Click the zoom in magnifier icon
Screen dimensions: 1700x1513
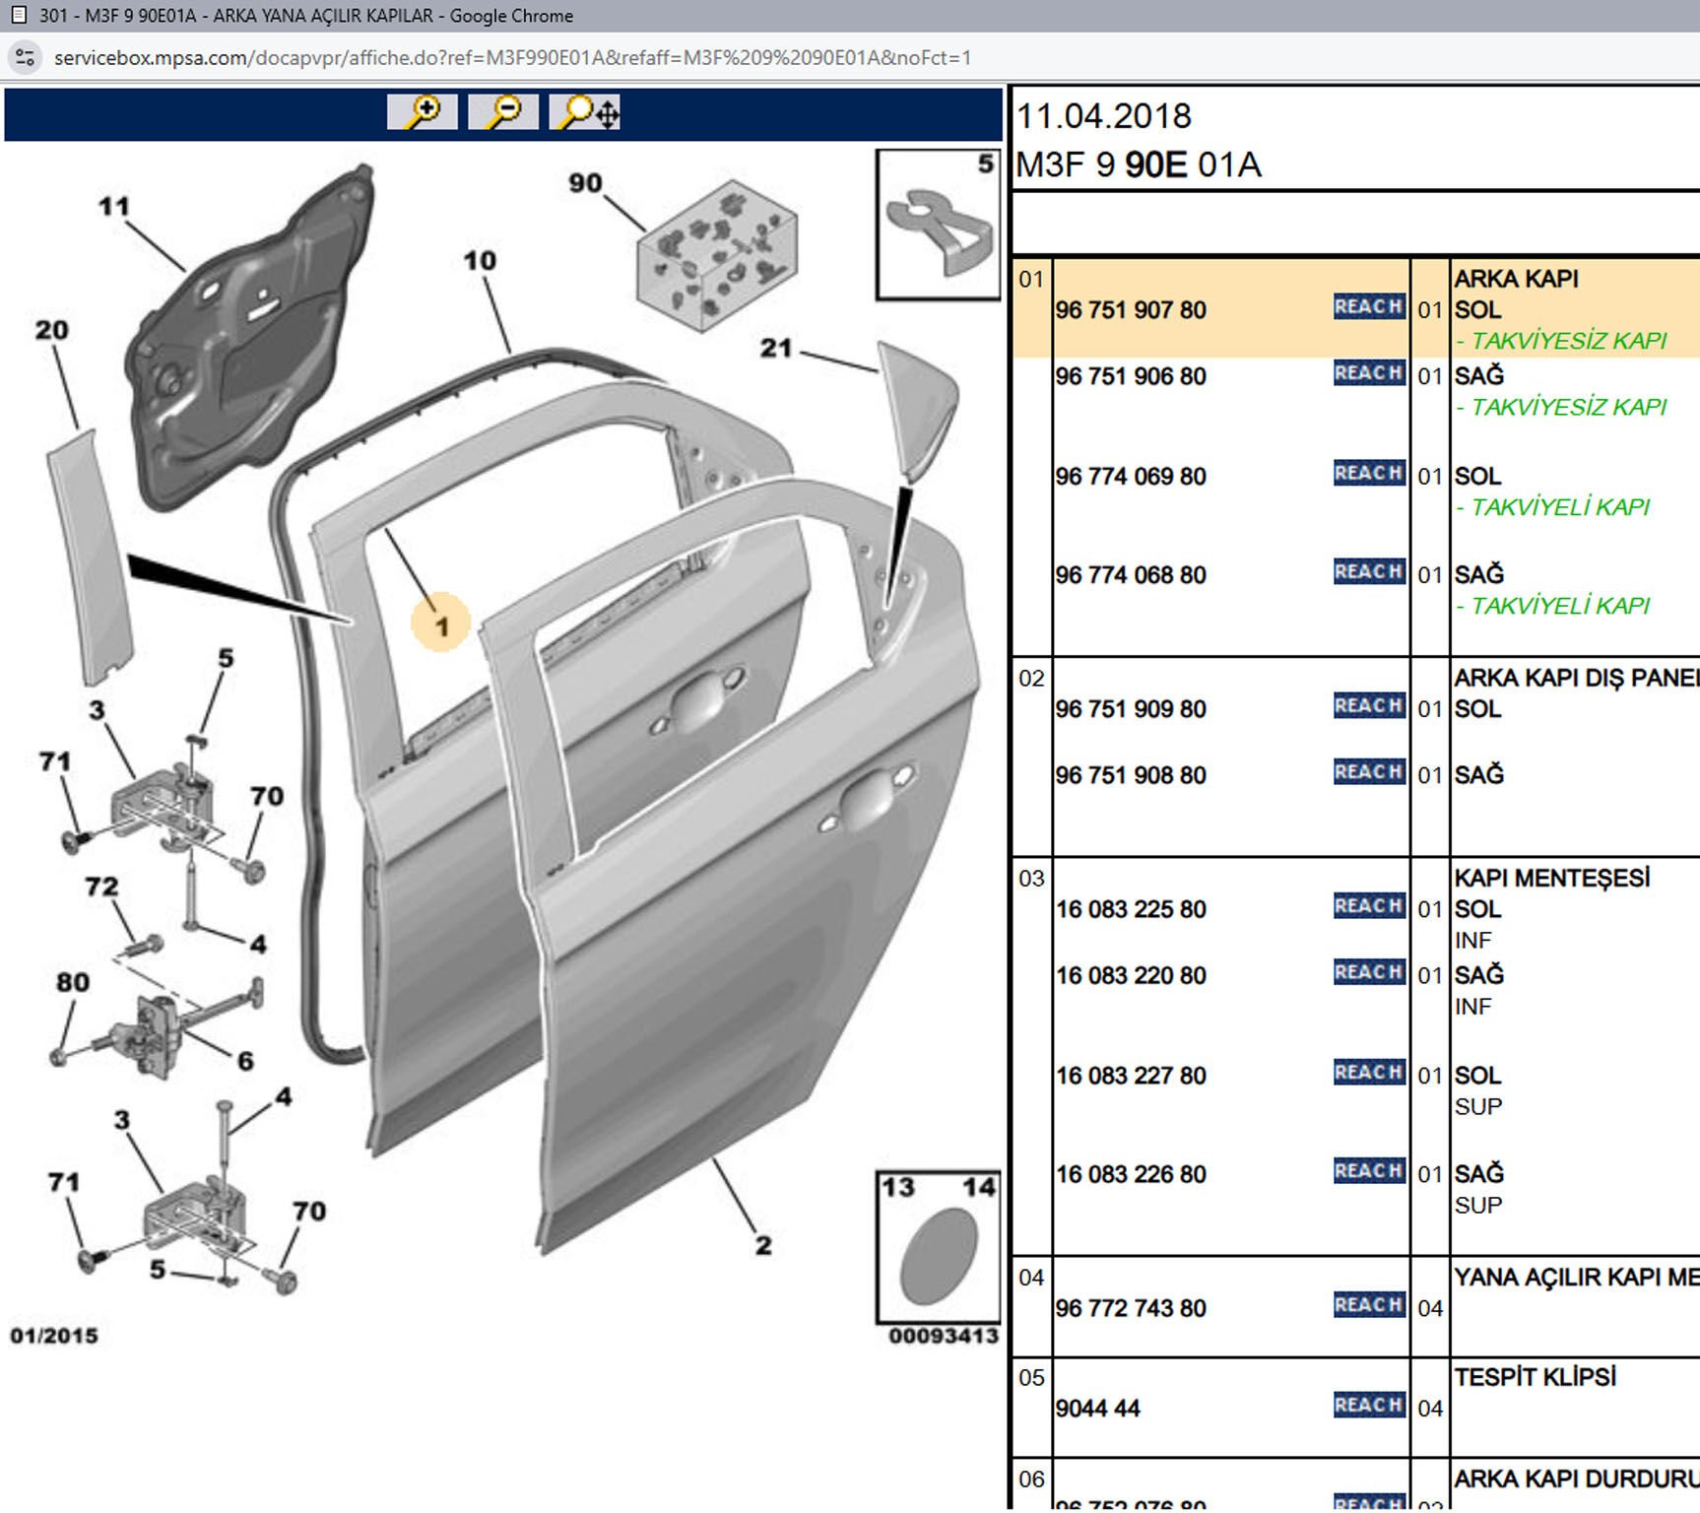tap(423, 112)
